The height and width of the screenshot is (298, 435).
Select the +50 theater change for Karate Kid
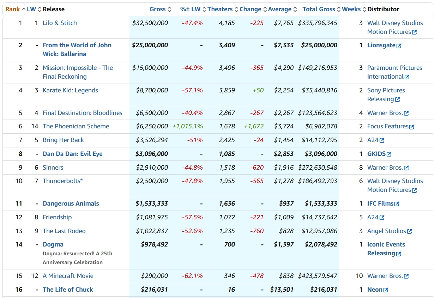click(258, 90)
